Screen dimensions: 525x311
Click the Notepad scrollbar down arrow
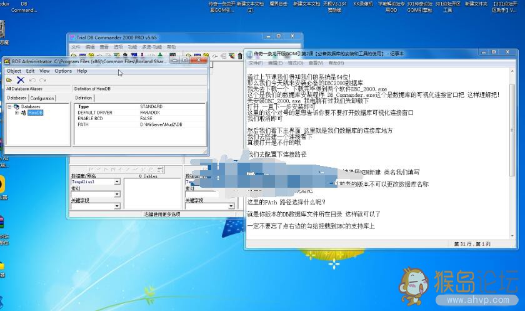click(512, 236)
